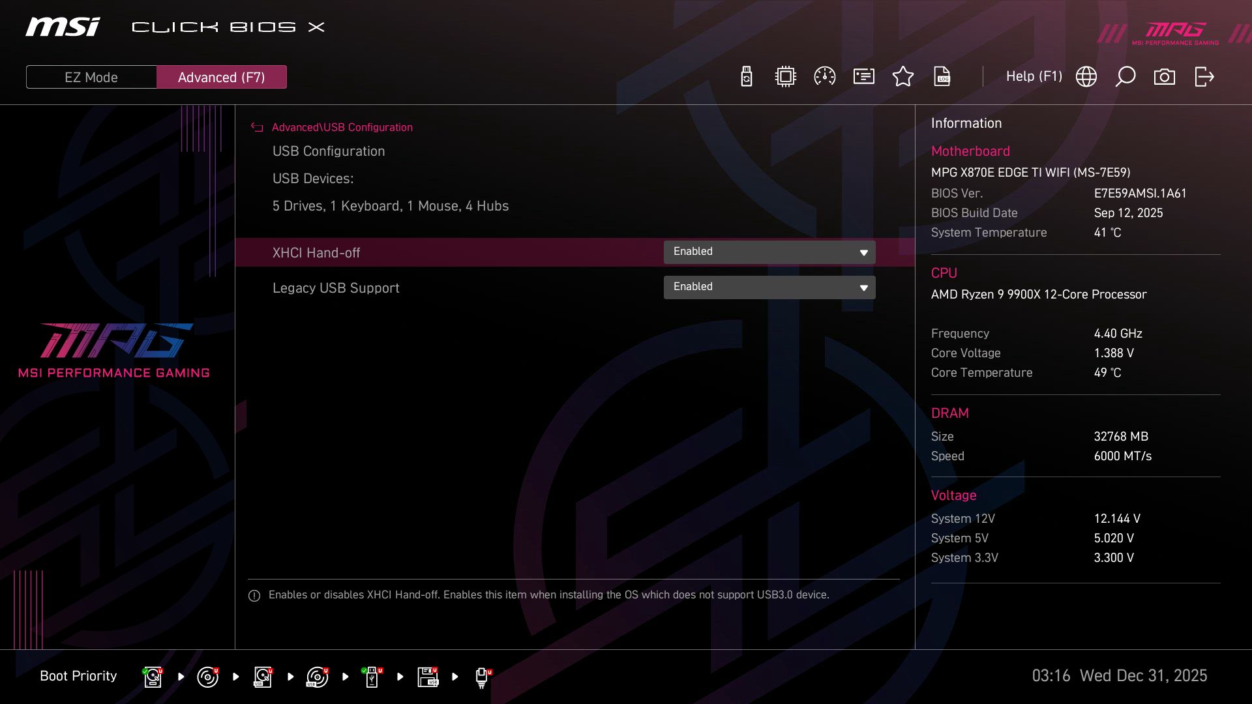Open the BIOS notification log icon

point(863,76)
